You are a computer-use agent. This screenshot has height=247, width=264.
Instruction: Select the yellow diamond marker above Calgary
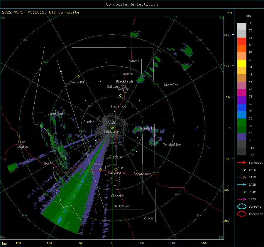pos(116,169)
